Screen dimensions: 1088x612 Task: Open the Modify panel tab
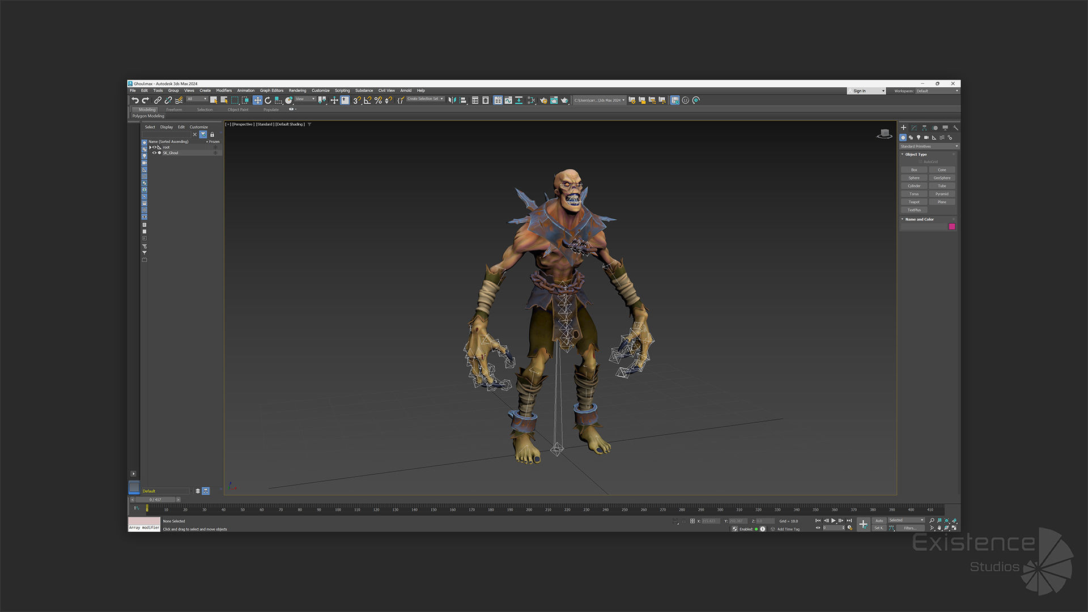[914, 128]
